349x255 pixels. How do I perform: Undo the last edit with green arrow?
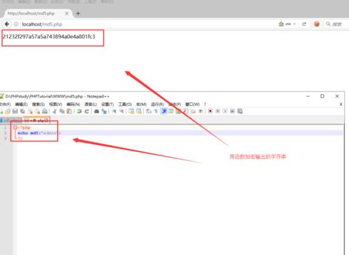tap(80, 111)
